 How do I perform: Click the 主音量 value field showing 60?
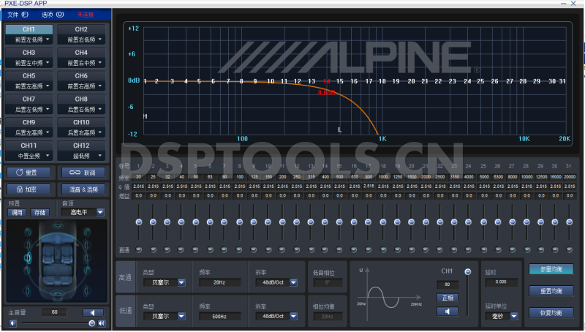(x=54, y=312)
